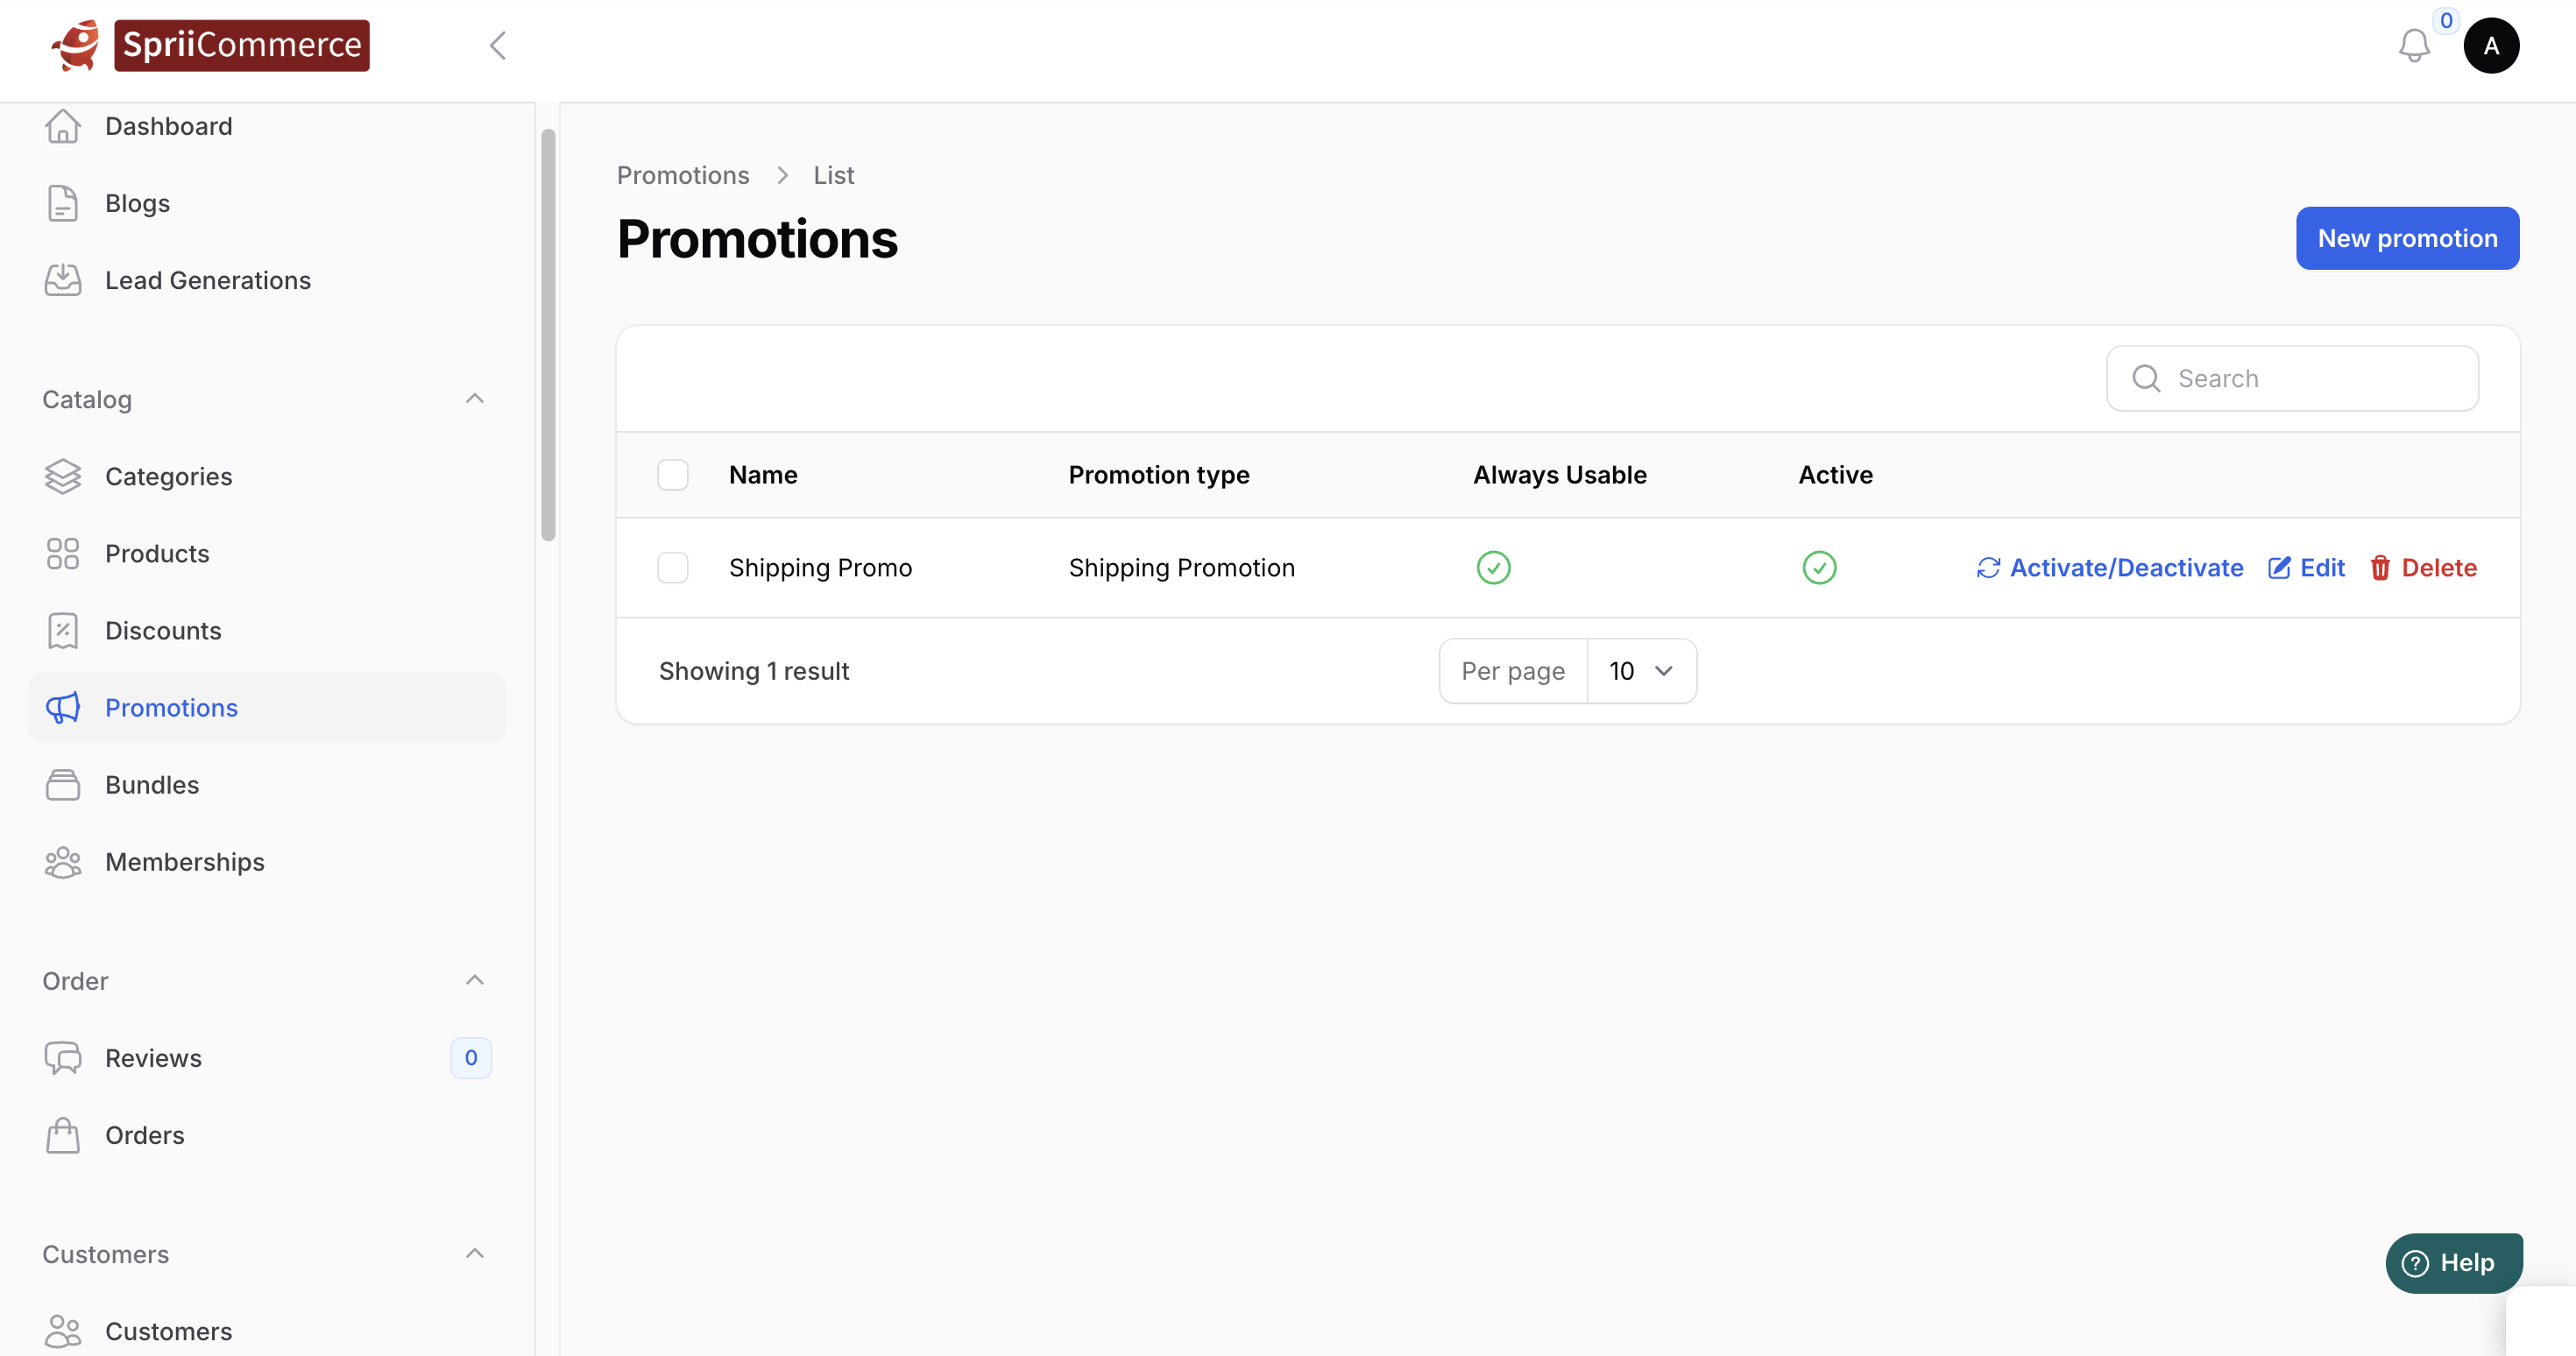Delete the Shipping Promo promotion

2423,567
